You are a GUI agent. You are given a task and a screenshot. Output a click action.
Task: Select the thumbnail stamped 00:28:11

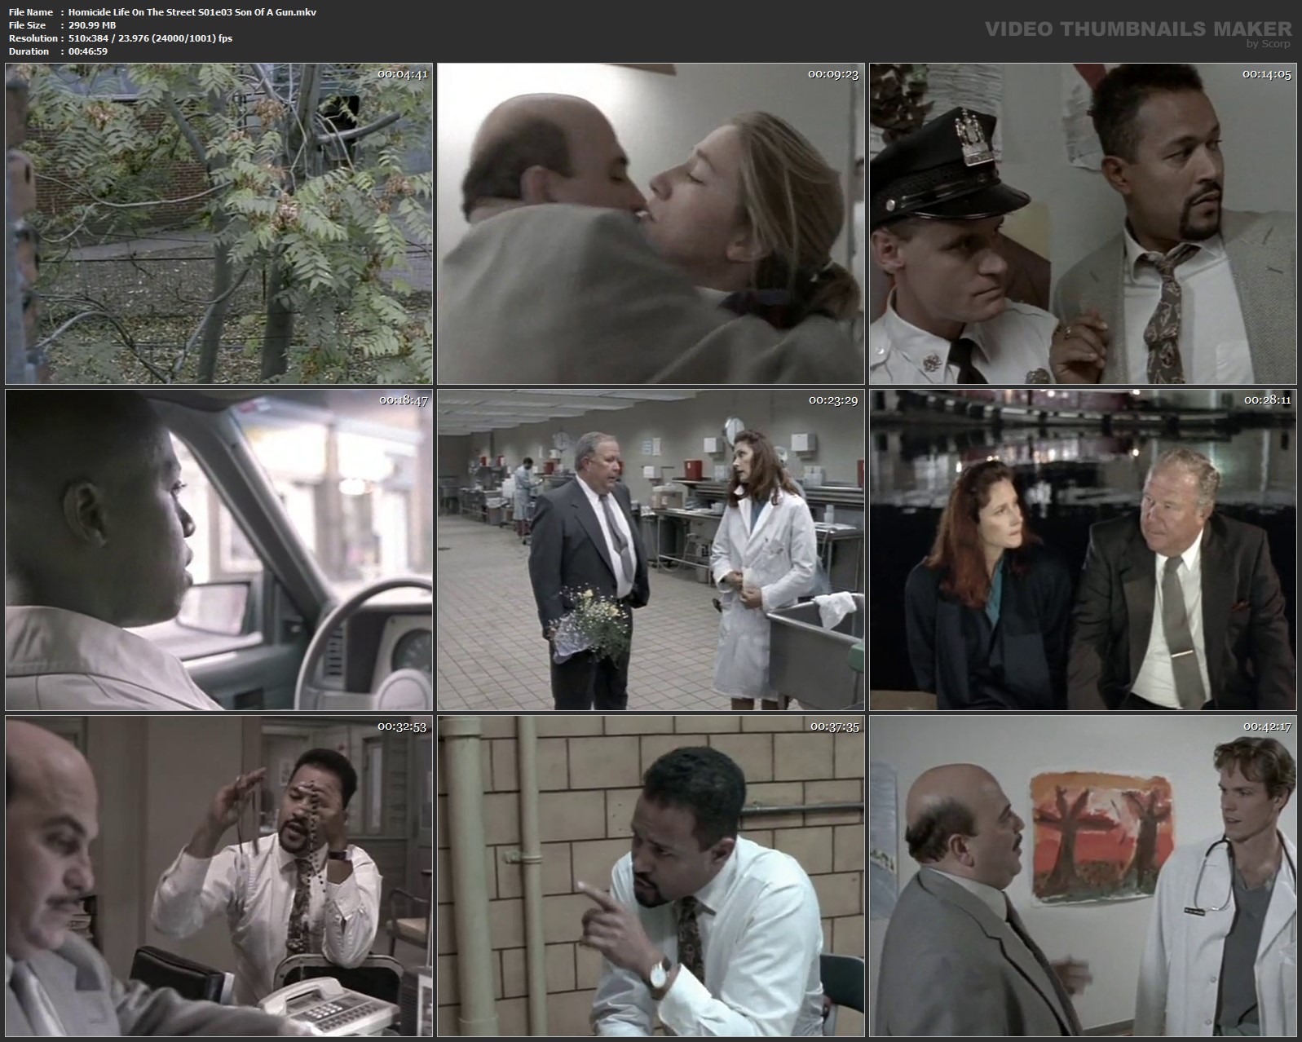point(1083,550)
